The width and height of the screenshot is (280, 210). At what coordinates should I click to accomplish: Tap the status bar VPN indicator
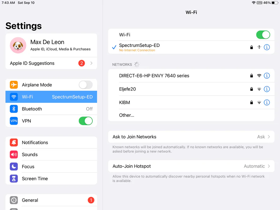pos(259,3)
